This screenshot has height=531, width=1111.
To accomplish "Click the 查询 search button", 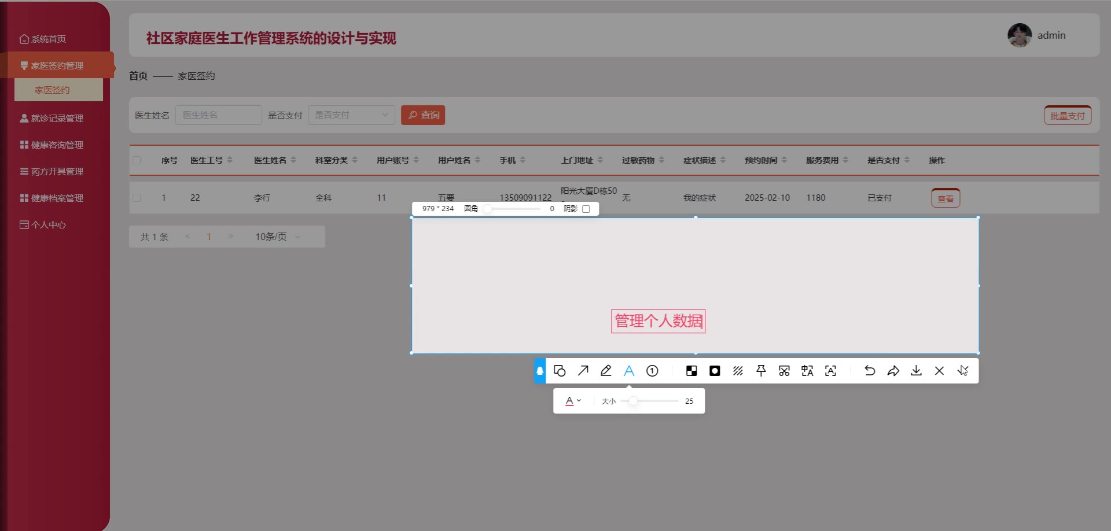I will click(423, 115).
